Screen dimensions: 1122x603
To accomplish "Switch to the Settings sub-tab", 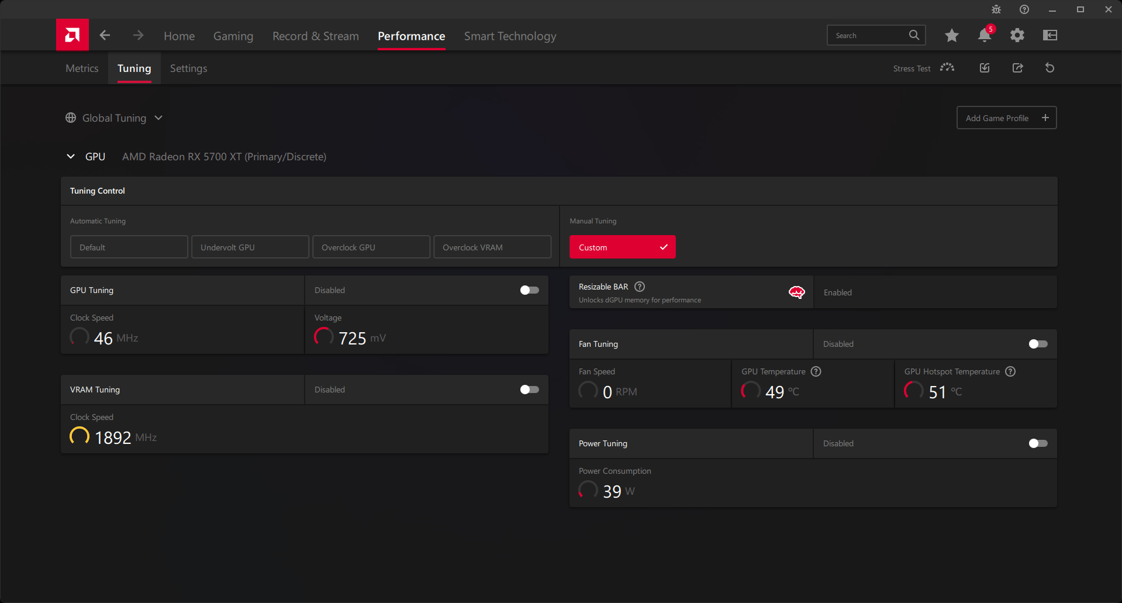I will tap(189, 68).
